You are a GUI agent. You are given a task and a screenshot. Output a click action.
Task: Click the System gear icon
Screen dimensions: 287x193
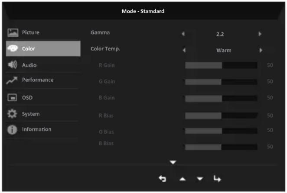(x=12, y=114)
